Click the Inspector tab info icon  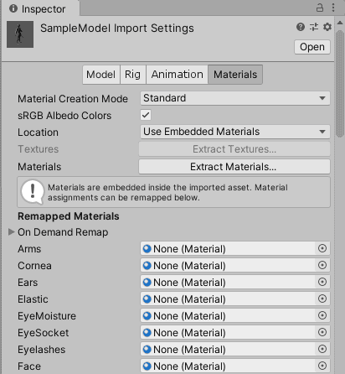coord(13,8)
